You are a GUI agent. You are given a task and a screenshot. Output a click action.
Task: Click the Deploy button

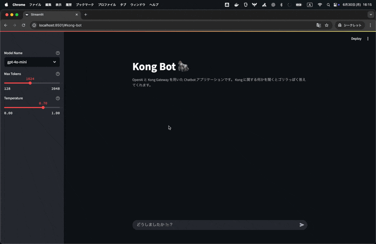356,39
